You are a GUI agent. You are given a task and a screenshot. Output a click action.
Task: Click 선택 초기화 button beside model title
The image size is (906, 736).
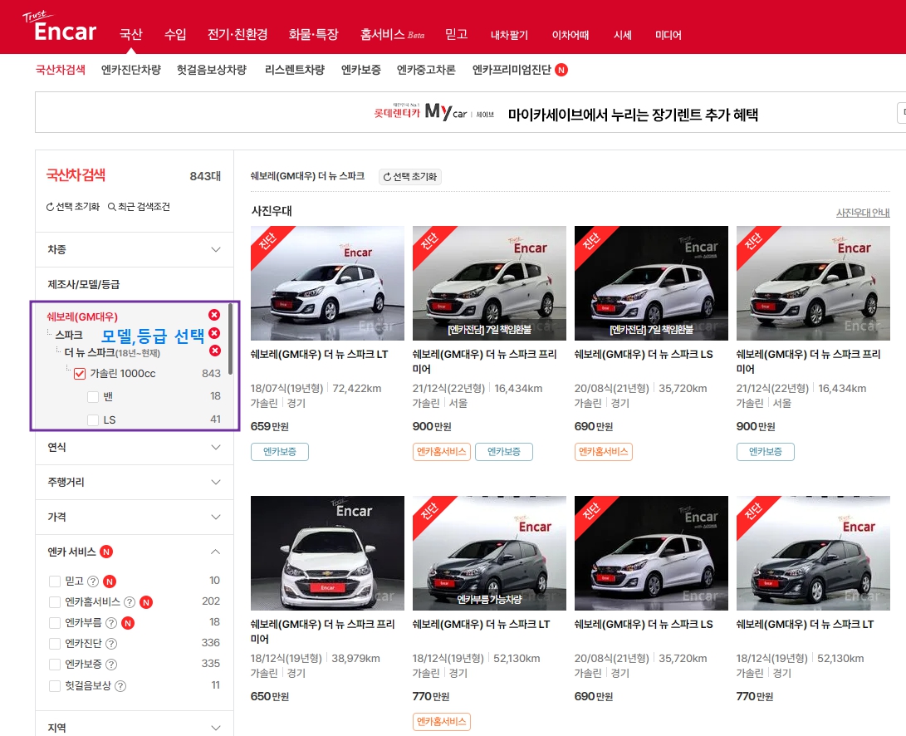(x=410, y=176)
